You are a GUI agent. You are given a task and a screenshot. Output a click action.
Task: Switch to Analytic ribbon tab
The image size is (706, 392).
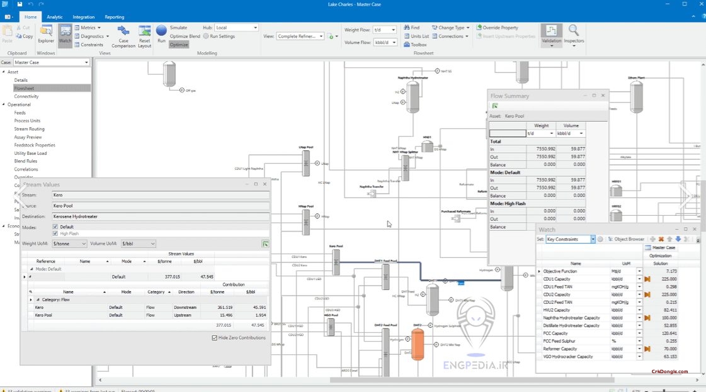click(55, 17)
